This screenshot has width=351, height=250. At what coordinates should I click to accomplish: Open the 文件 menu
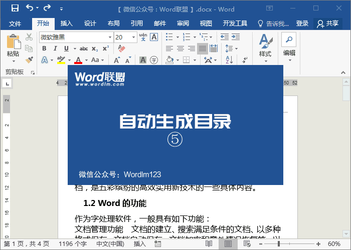pos(15,23)
